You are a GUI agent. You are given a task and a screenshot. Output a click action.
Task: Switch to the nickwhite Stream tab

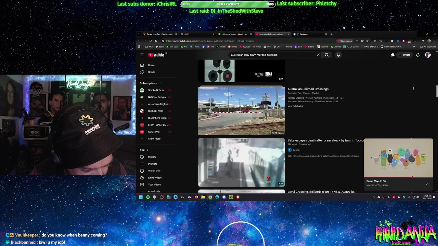[x=235, y=34]
